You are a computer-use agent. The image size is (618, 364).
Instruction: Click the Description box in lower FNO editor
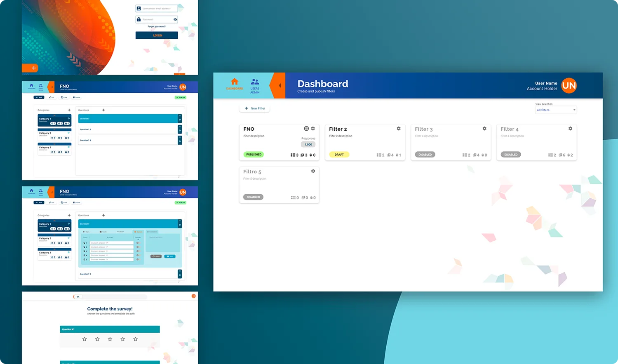pyautogui.click(x=163, y=243)
